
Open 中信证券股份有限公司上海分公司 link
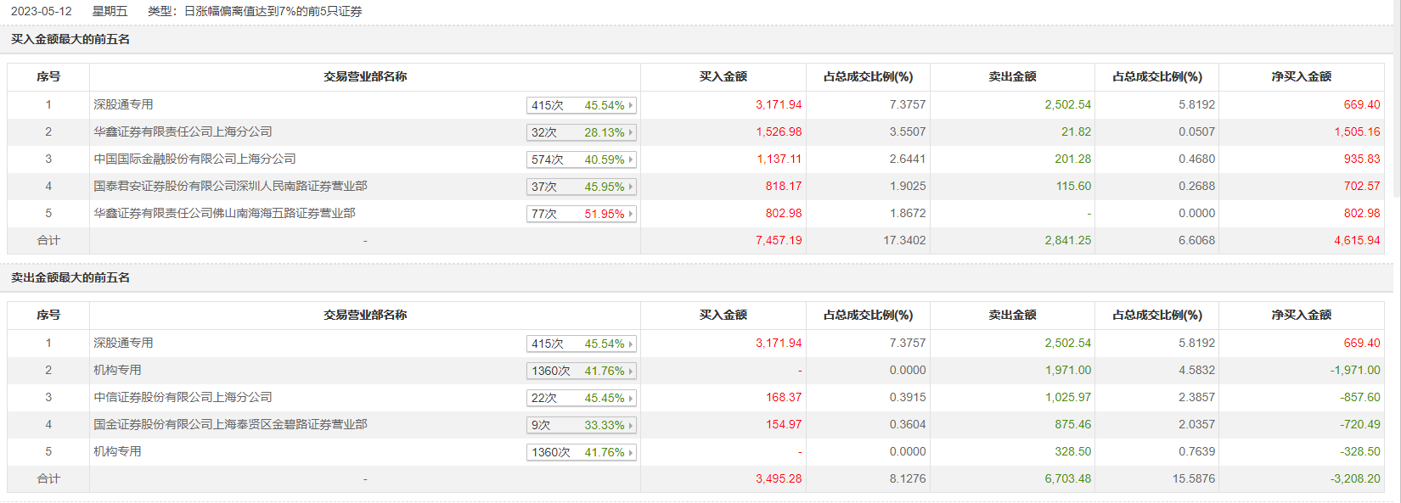click(x=183, y=397)
